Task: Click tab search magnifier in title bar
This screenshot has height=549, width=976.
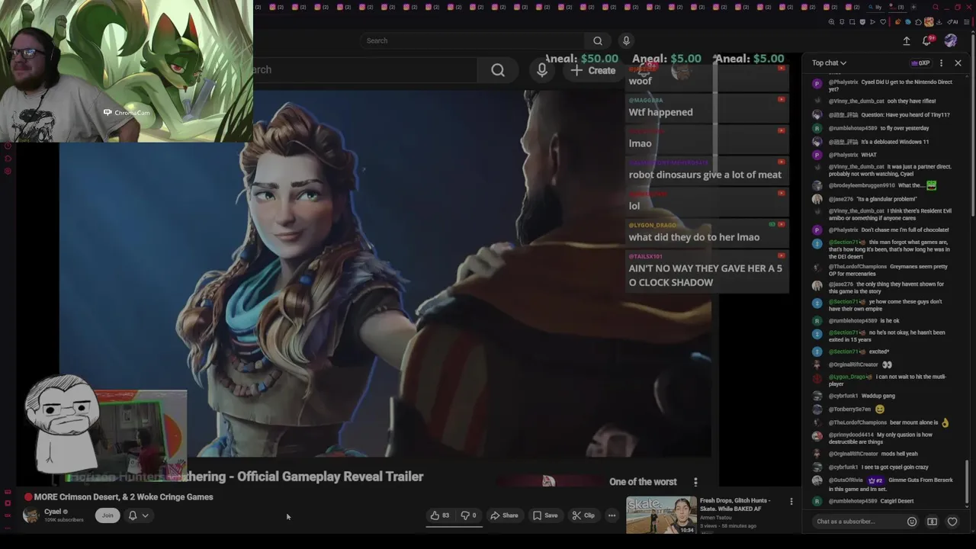Action: click(x=936, y=8)
